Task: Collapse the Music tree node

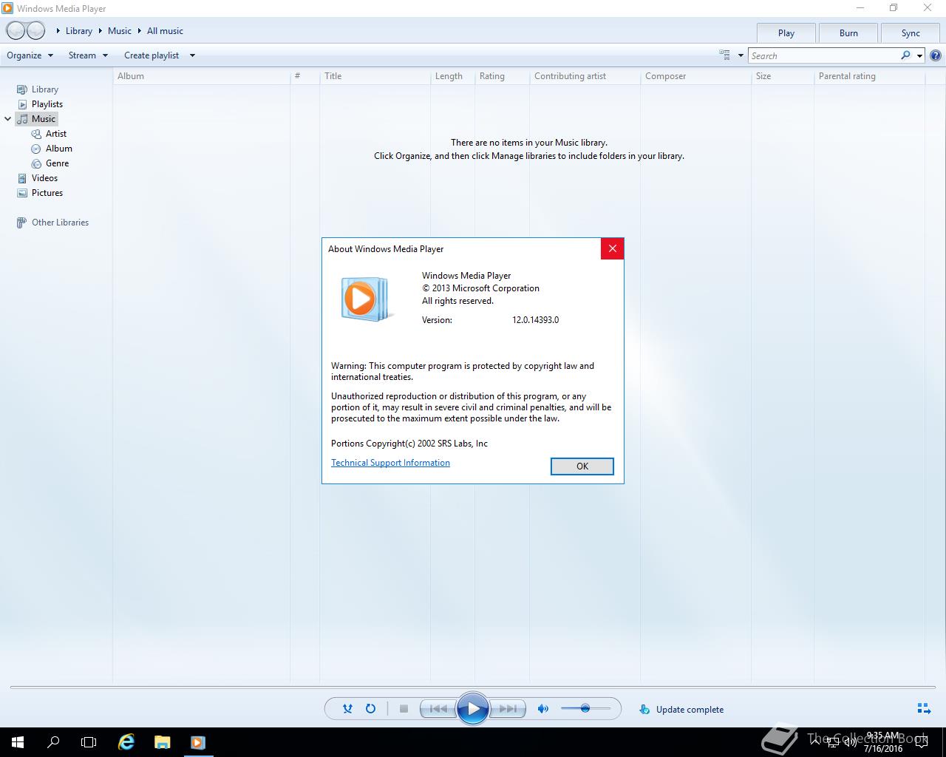Action: pyautogui.click(x=8, y=119)
